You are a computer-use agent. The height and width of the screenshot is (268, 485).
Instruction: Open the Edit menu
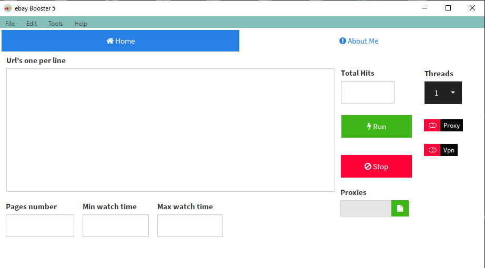[x=32, y=24]
